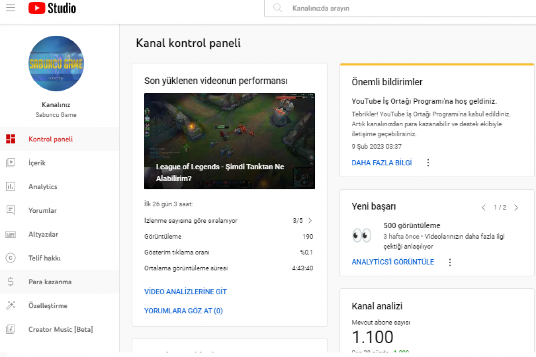
Task: Open Telif hakkı in the sidebar
Action: click(59, 258)
